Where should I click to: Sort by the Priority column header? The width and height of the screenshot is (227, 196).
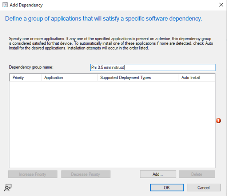[x=18, y=77]
